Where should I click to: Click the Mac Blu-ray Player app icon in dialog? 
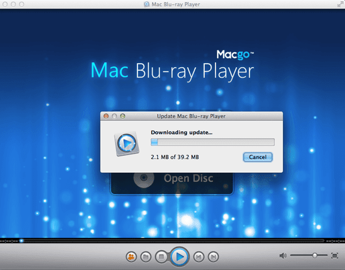(x=127, y=143)
